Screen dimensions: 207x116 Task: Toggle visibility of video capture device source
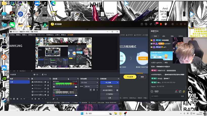pos(45,82)
